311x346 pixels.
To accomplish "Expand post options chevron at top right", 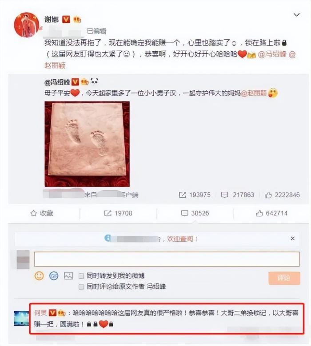I will click(297, 15).
